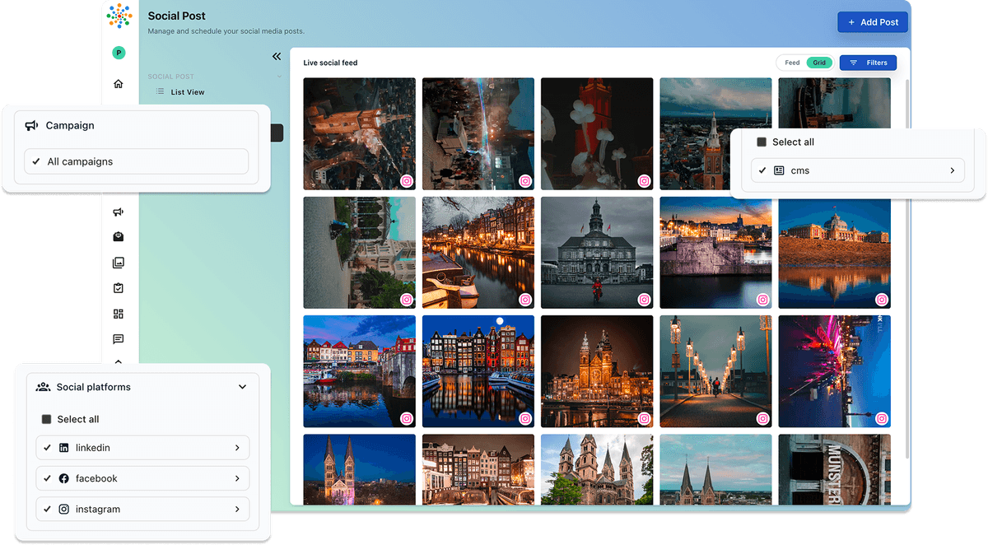Check Select all above cms
This screenshot has height=545, width=988.
point(762,142)
